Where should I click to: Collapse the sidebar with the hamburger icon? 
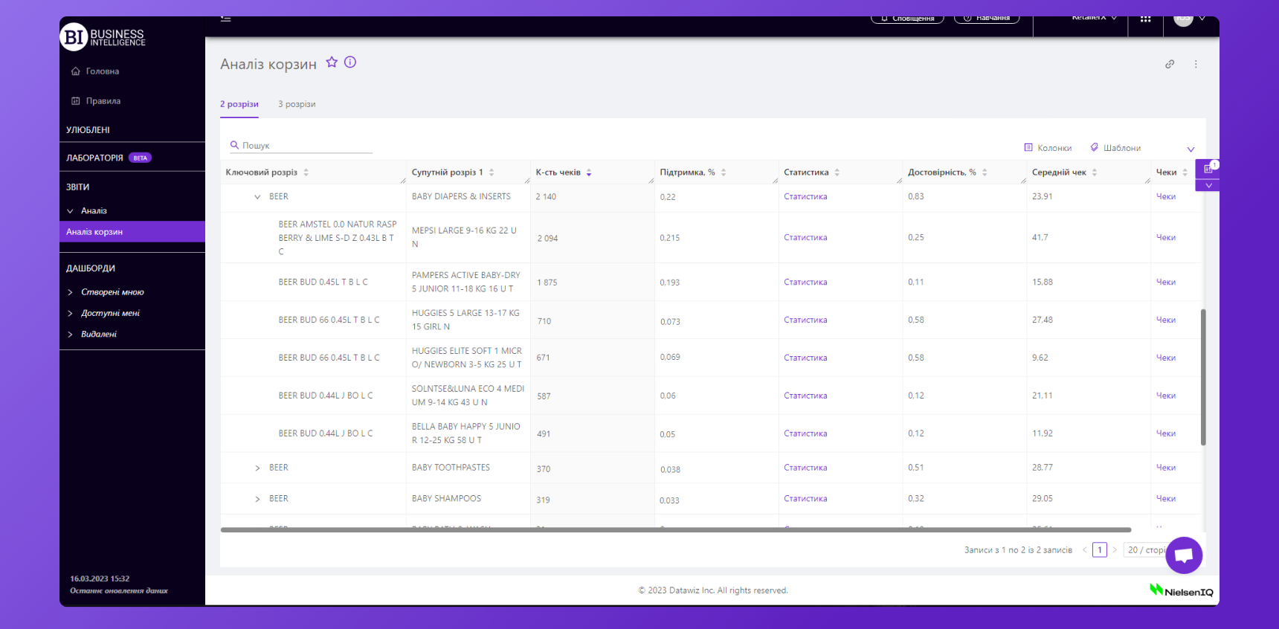point(226,19)
